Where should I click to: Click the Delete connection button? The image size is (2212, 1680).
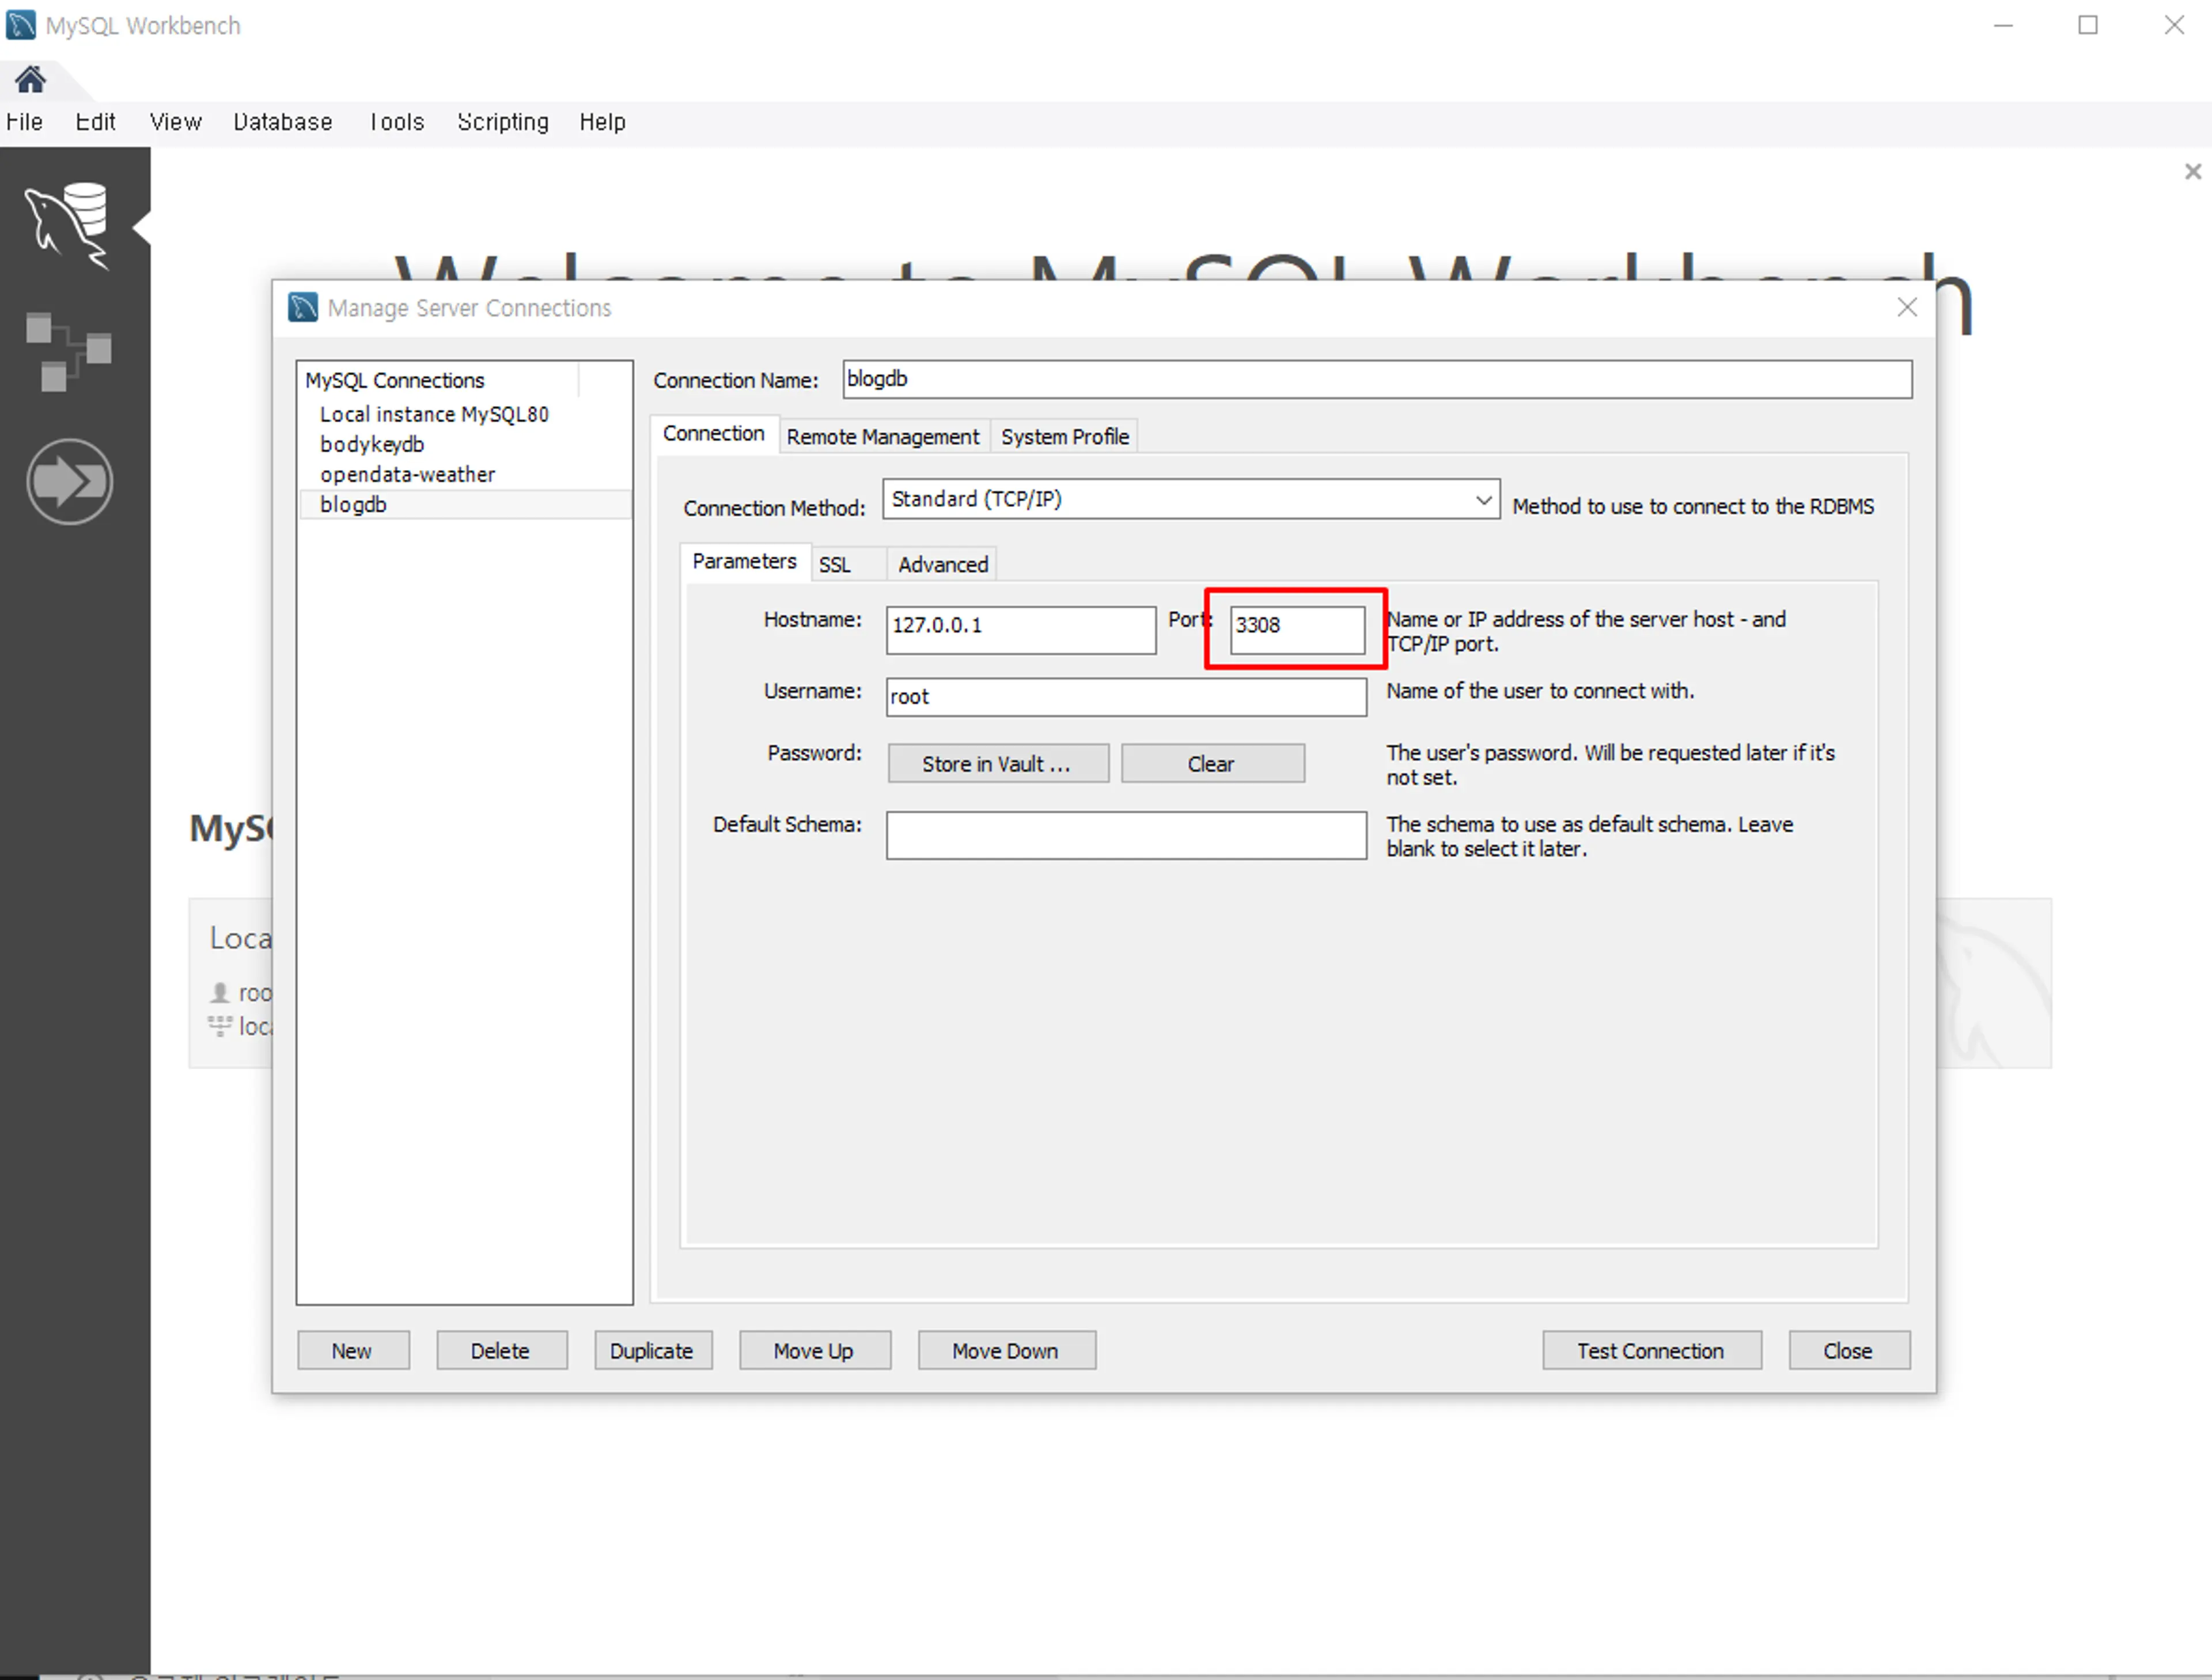click(501, 1351)
